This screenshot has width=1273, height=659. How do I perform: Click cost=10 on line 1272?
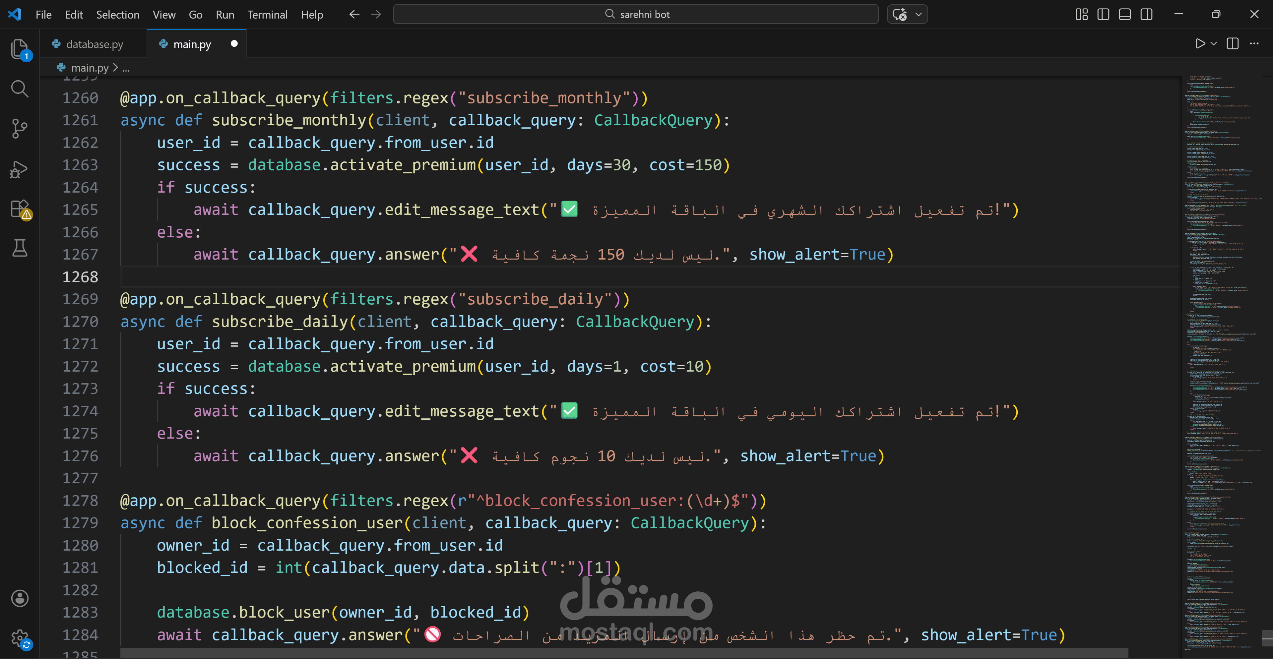click(x=671, y=366)
